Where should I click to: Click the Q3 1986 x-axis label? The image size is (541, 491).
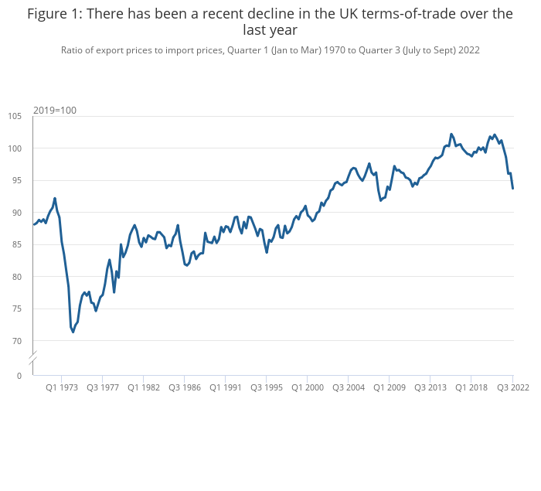185,388
